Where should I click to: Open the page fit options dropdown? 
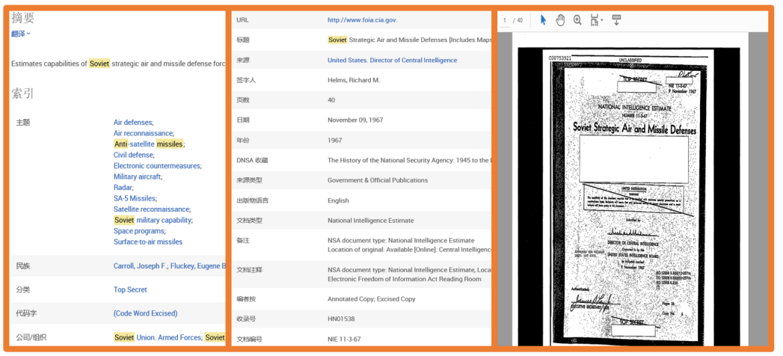(x=596, y=20)
